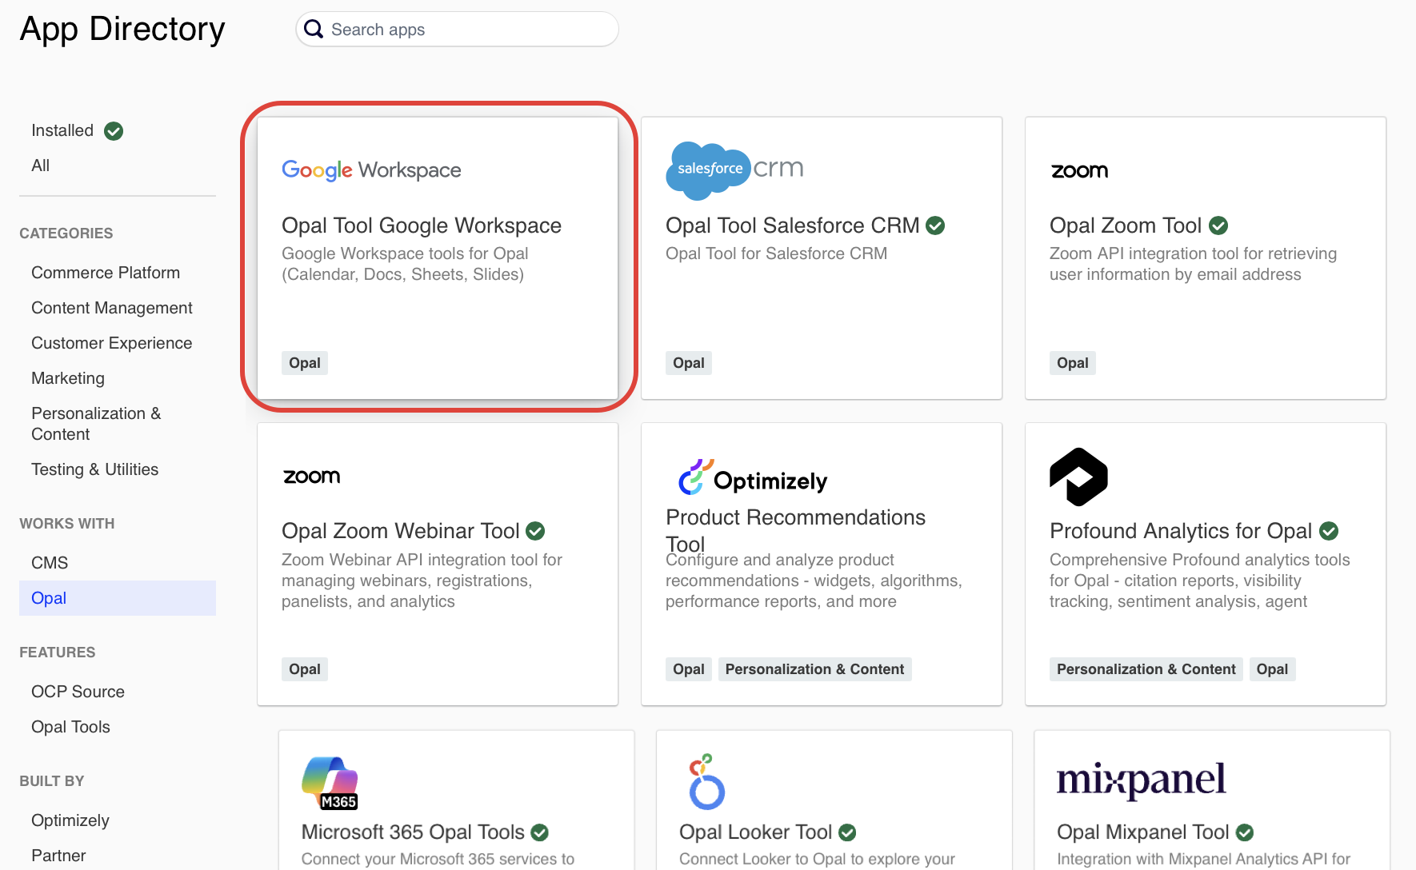Filter by apps built by Partner
The height and width of the screenshot is (870, 1416).
[x=58, y=856]
